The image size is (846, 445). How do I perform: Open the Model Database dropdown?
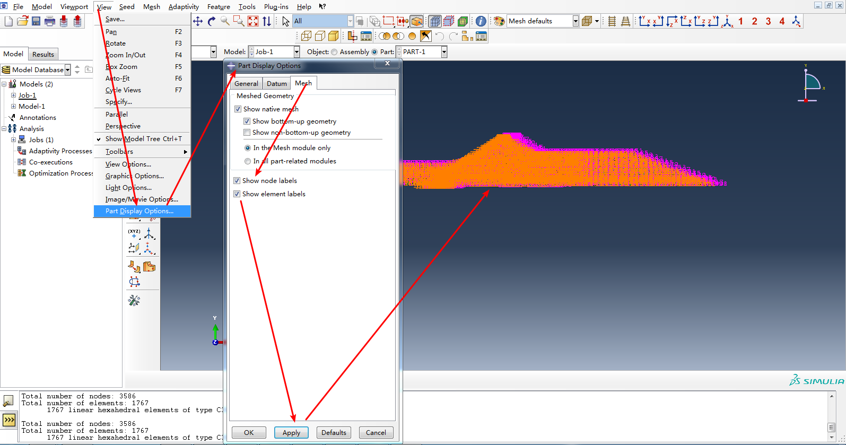pos(67,70)
